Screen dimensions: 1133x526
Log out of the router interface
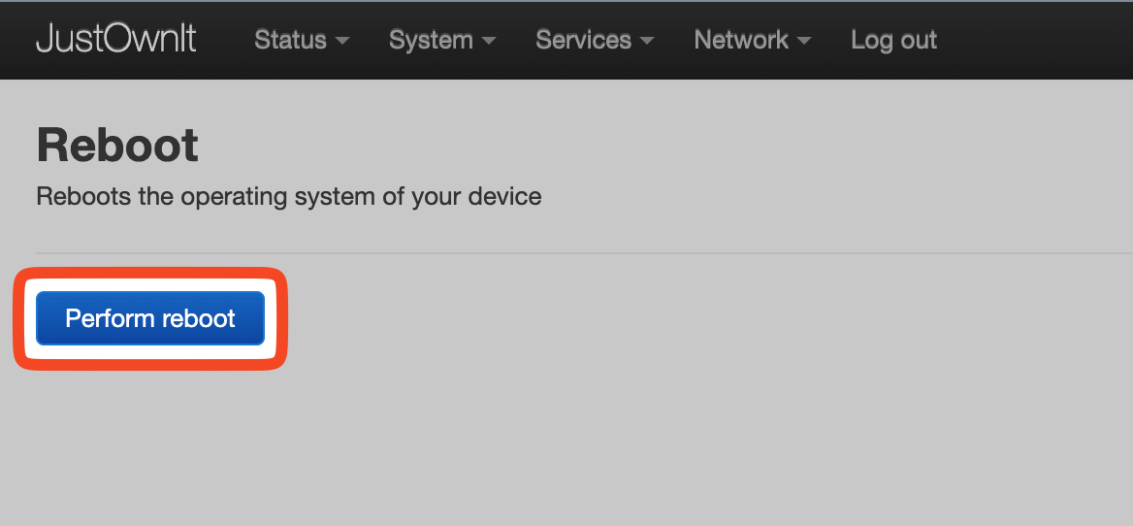(x=893, y=40)
